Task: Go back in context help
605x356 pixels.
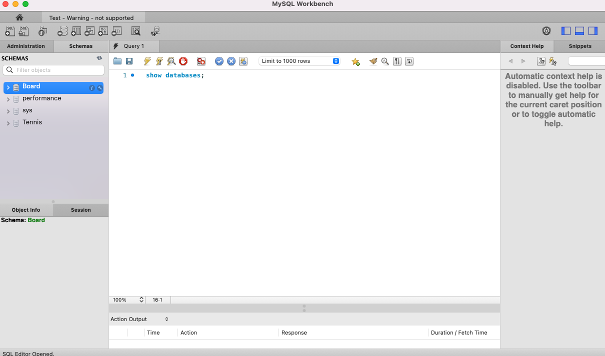Action: (x=510, y=61)
